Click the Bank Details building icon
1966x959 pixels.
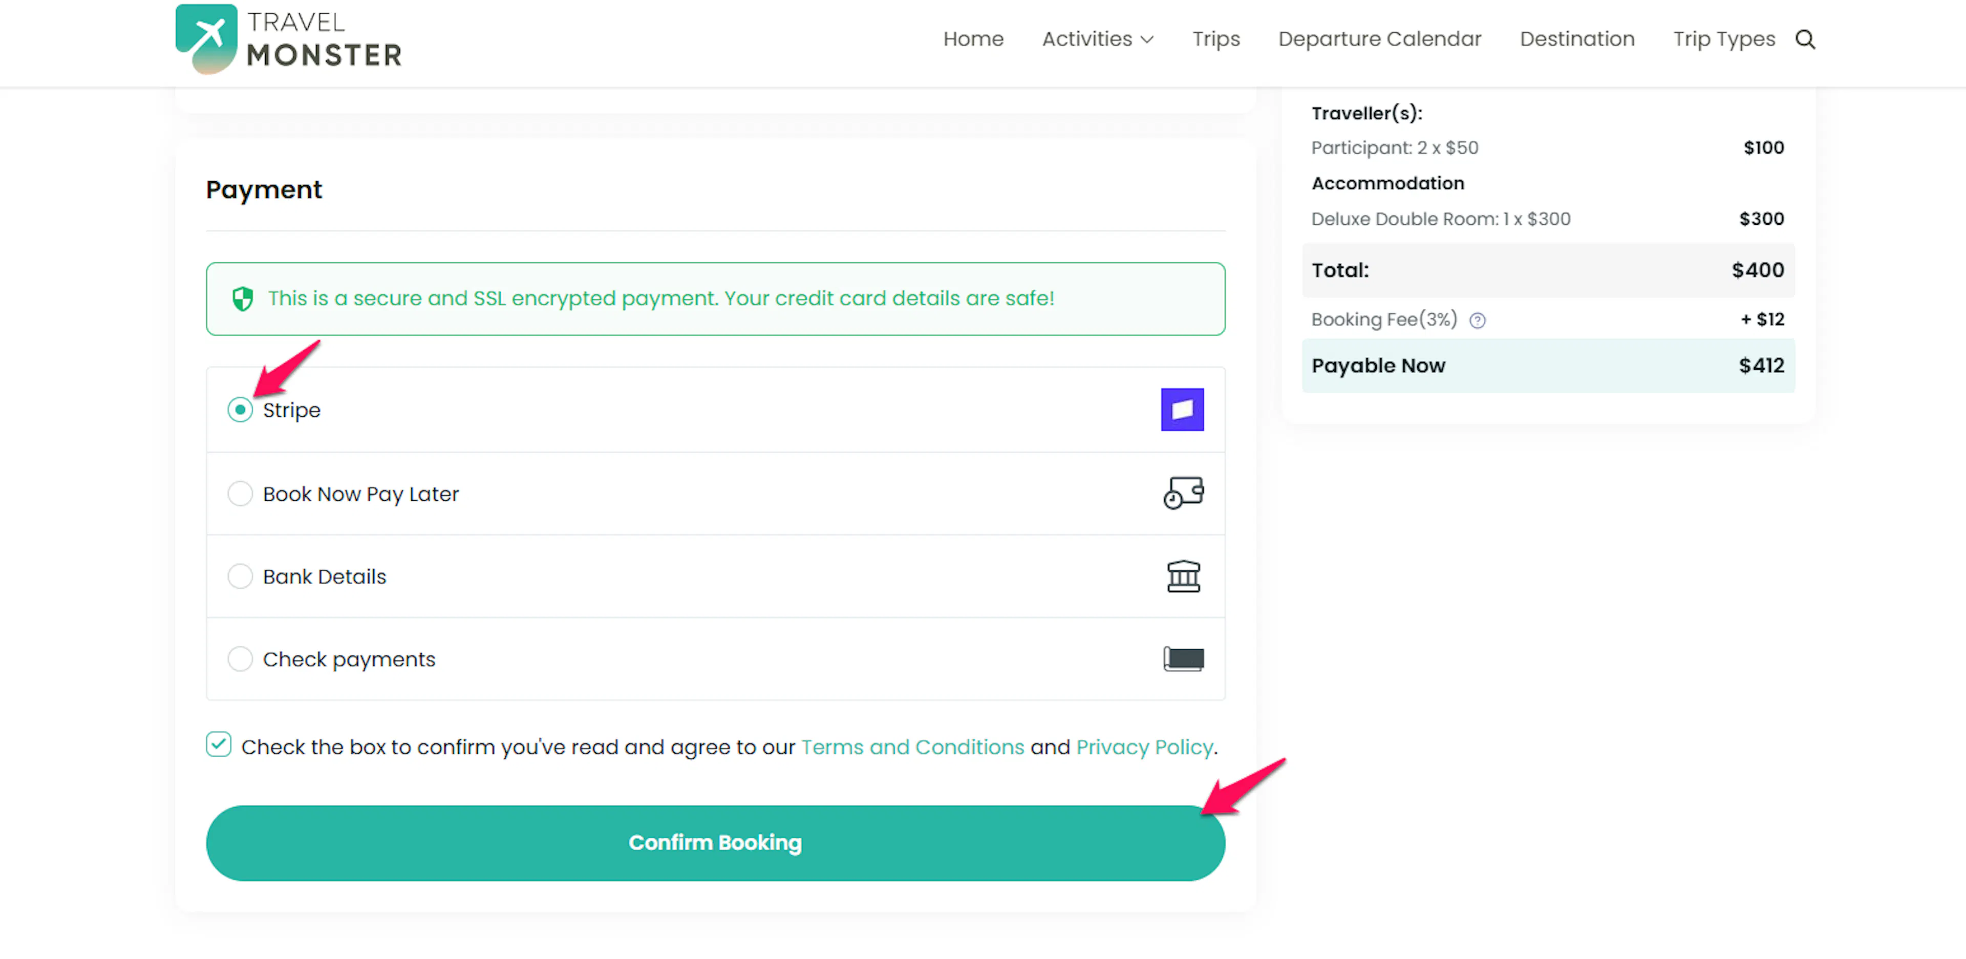[1183, 577]
